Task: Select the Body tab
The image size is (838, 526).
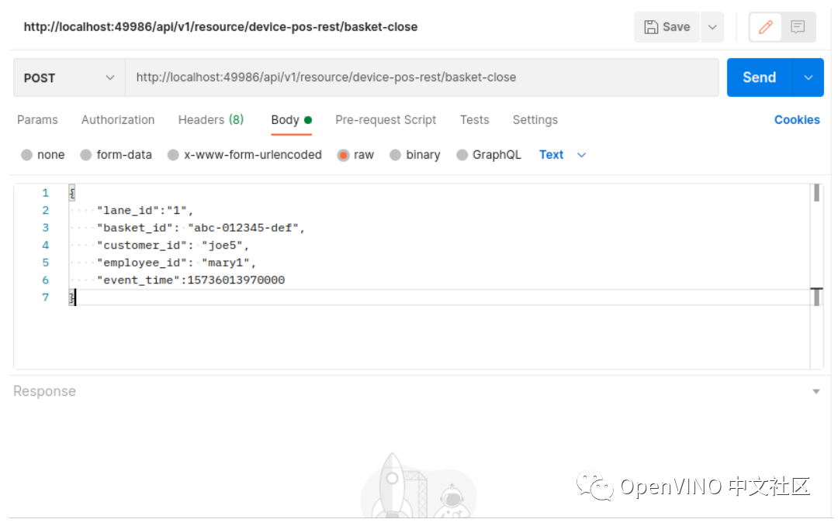Action: [291, 120]
